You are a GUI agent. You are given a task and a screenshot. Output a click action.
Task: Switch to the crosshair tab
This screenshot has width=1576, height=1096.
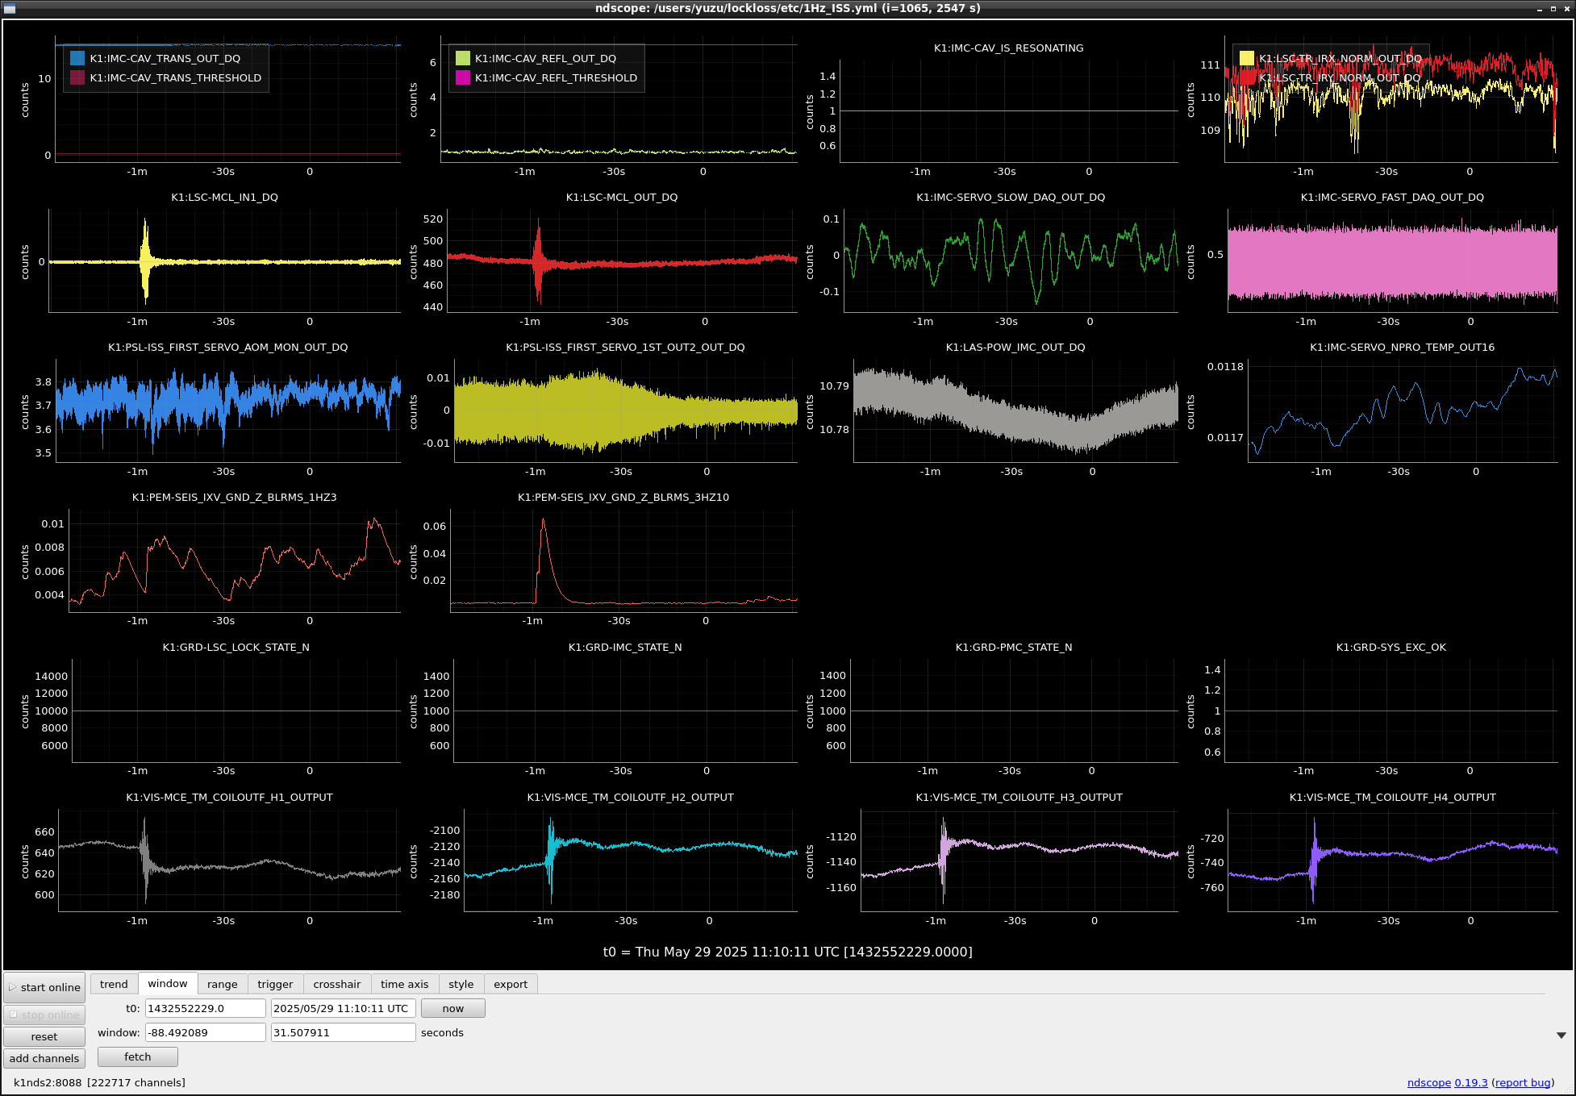point(337,984)
